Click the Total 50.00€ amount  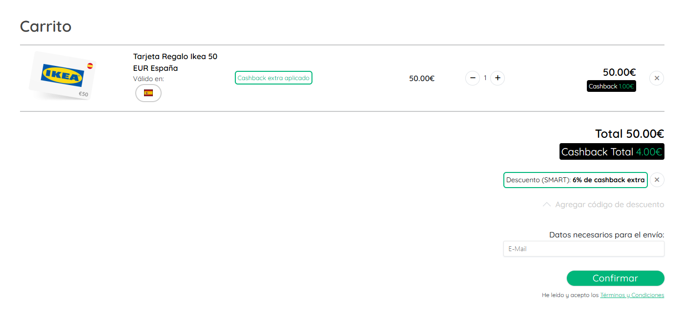pyautogui.click(x=630, y=133)
